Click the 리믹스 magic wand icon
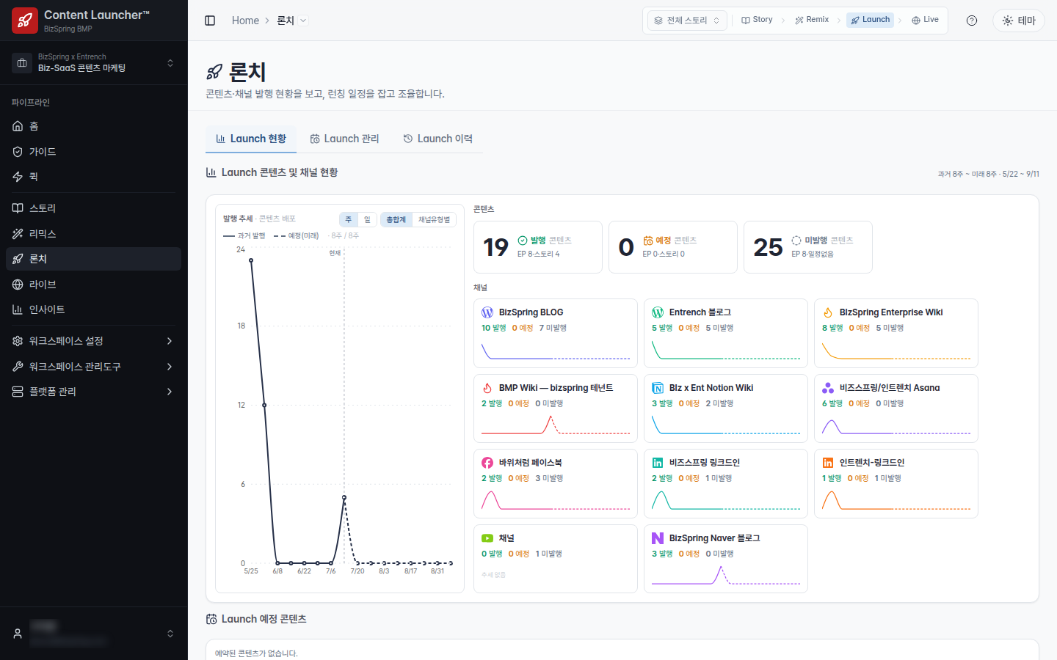Image resolution: width=1057 pixels, height=660 pixels. tap(18, 234)
